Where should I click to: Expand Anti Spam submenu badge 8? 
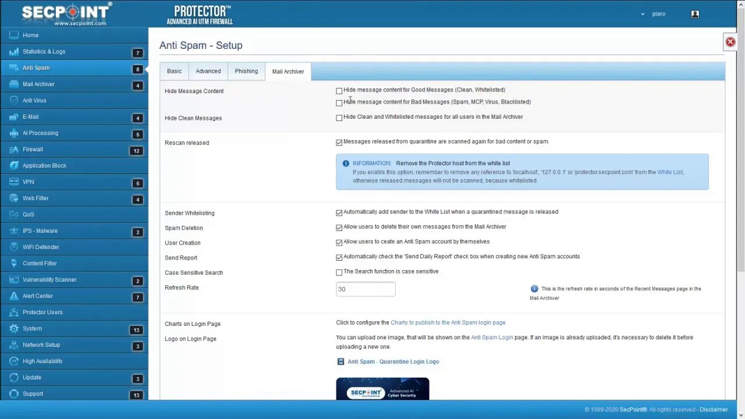[138, 69]
